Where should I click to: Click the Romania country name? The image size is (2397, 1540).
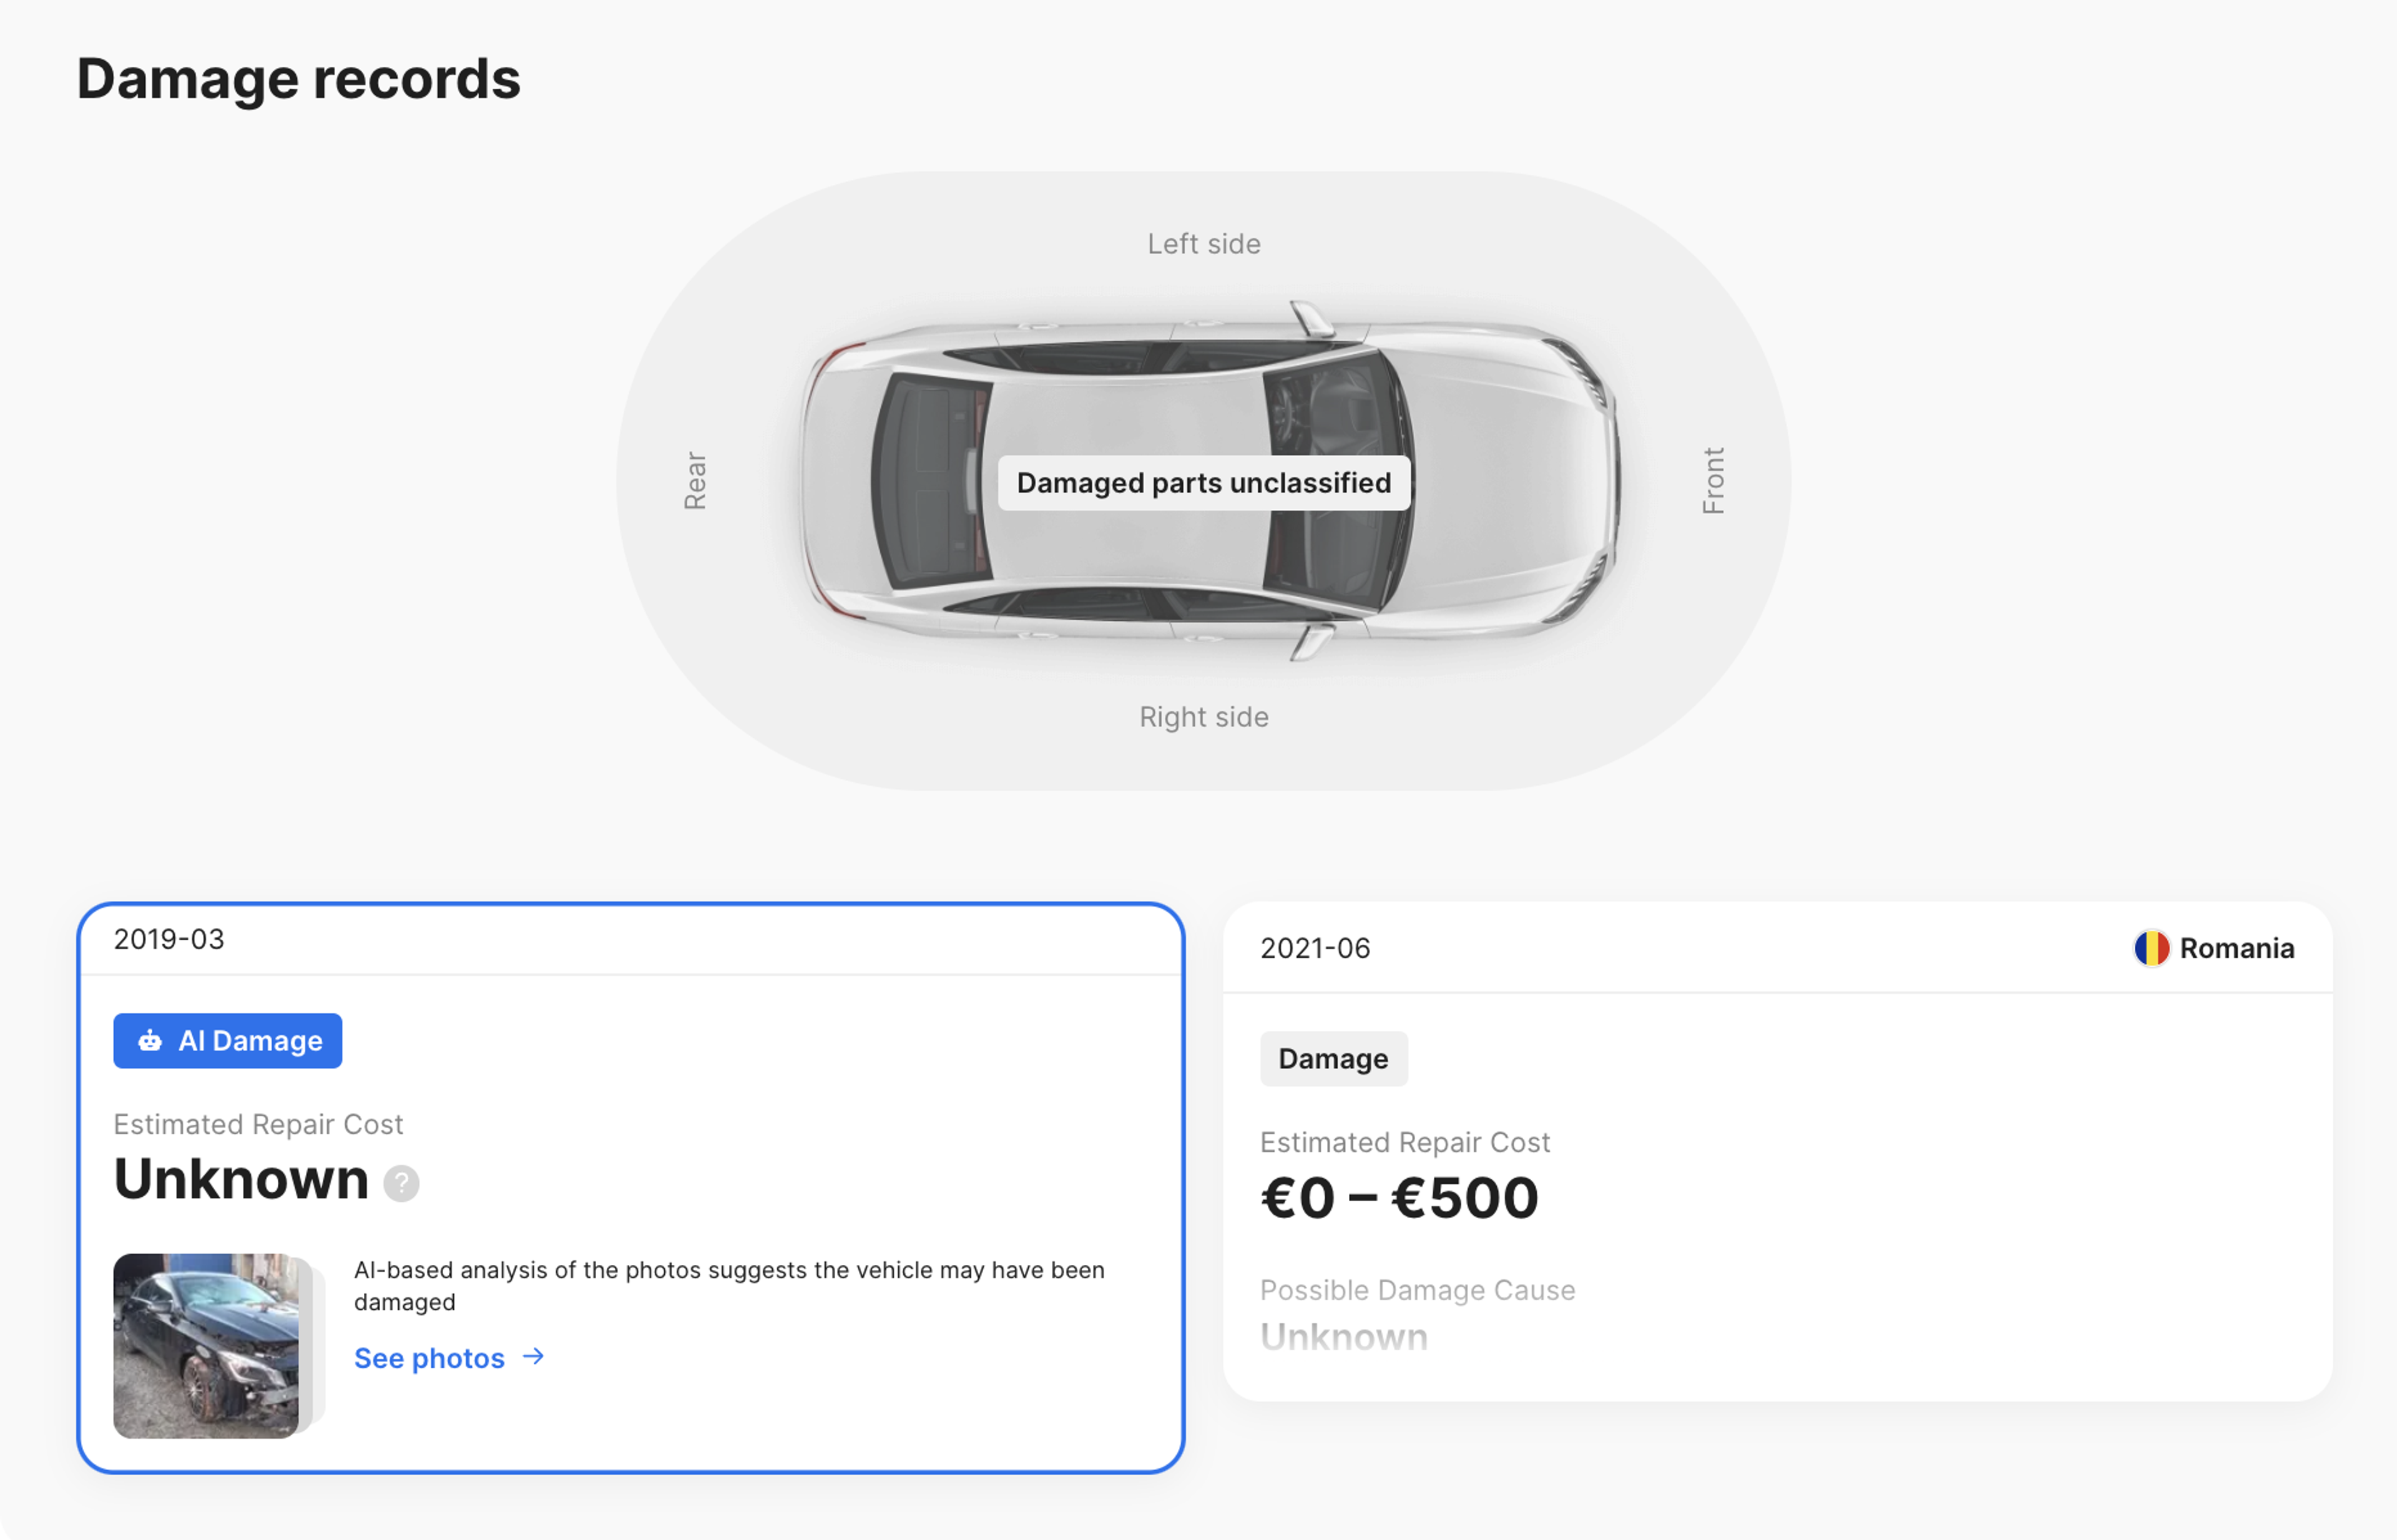tap(2237, 948)
